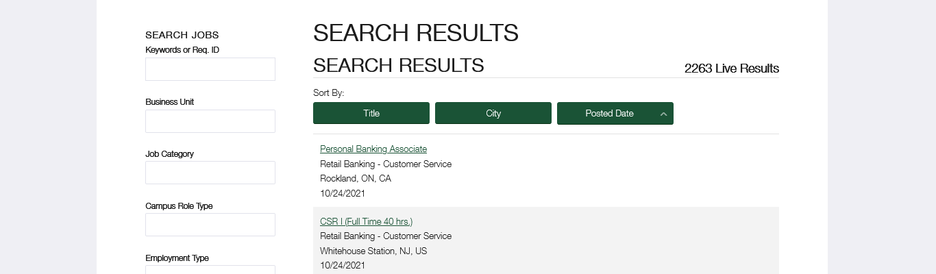The width and height of the screenshot is (936, 274).
Task: Click the Keywords or Req. ID label
Action: [x=182, y=50]
